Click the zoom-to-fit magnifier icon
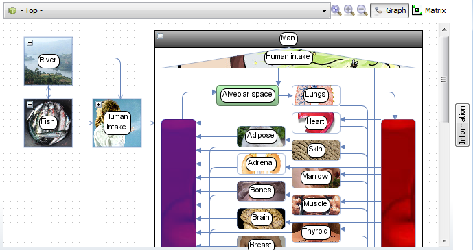Viewport: 473px width, 250px height. [336, 10]
